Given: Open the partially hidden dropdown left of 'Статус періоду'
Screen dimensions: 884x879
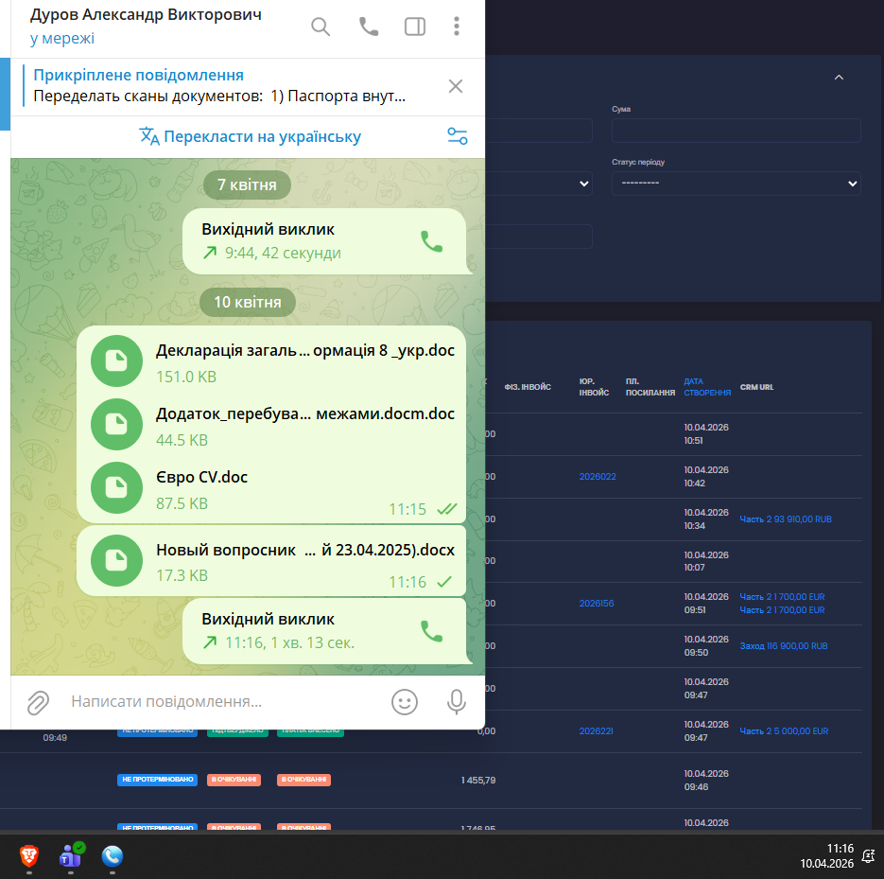Looking at the screenshot, I should coord(538,184).
